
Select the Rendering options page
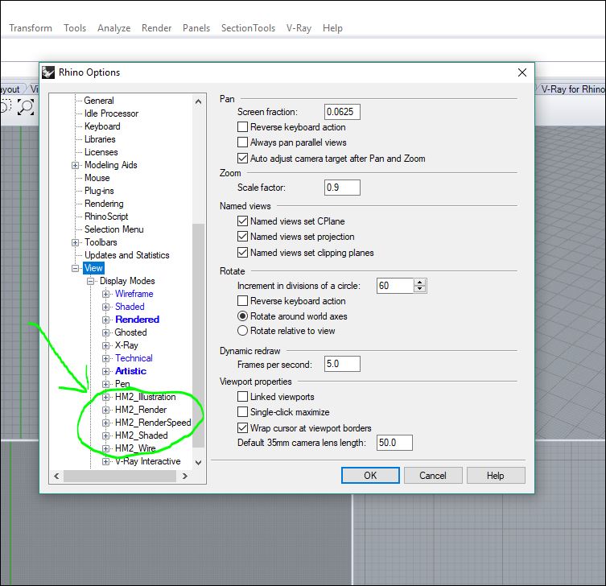pos(104,204)
